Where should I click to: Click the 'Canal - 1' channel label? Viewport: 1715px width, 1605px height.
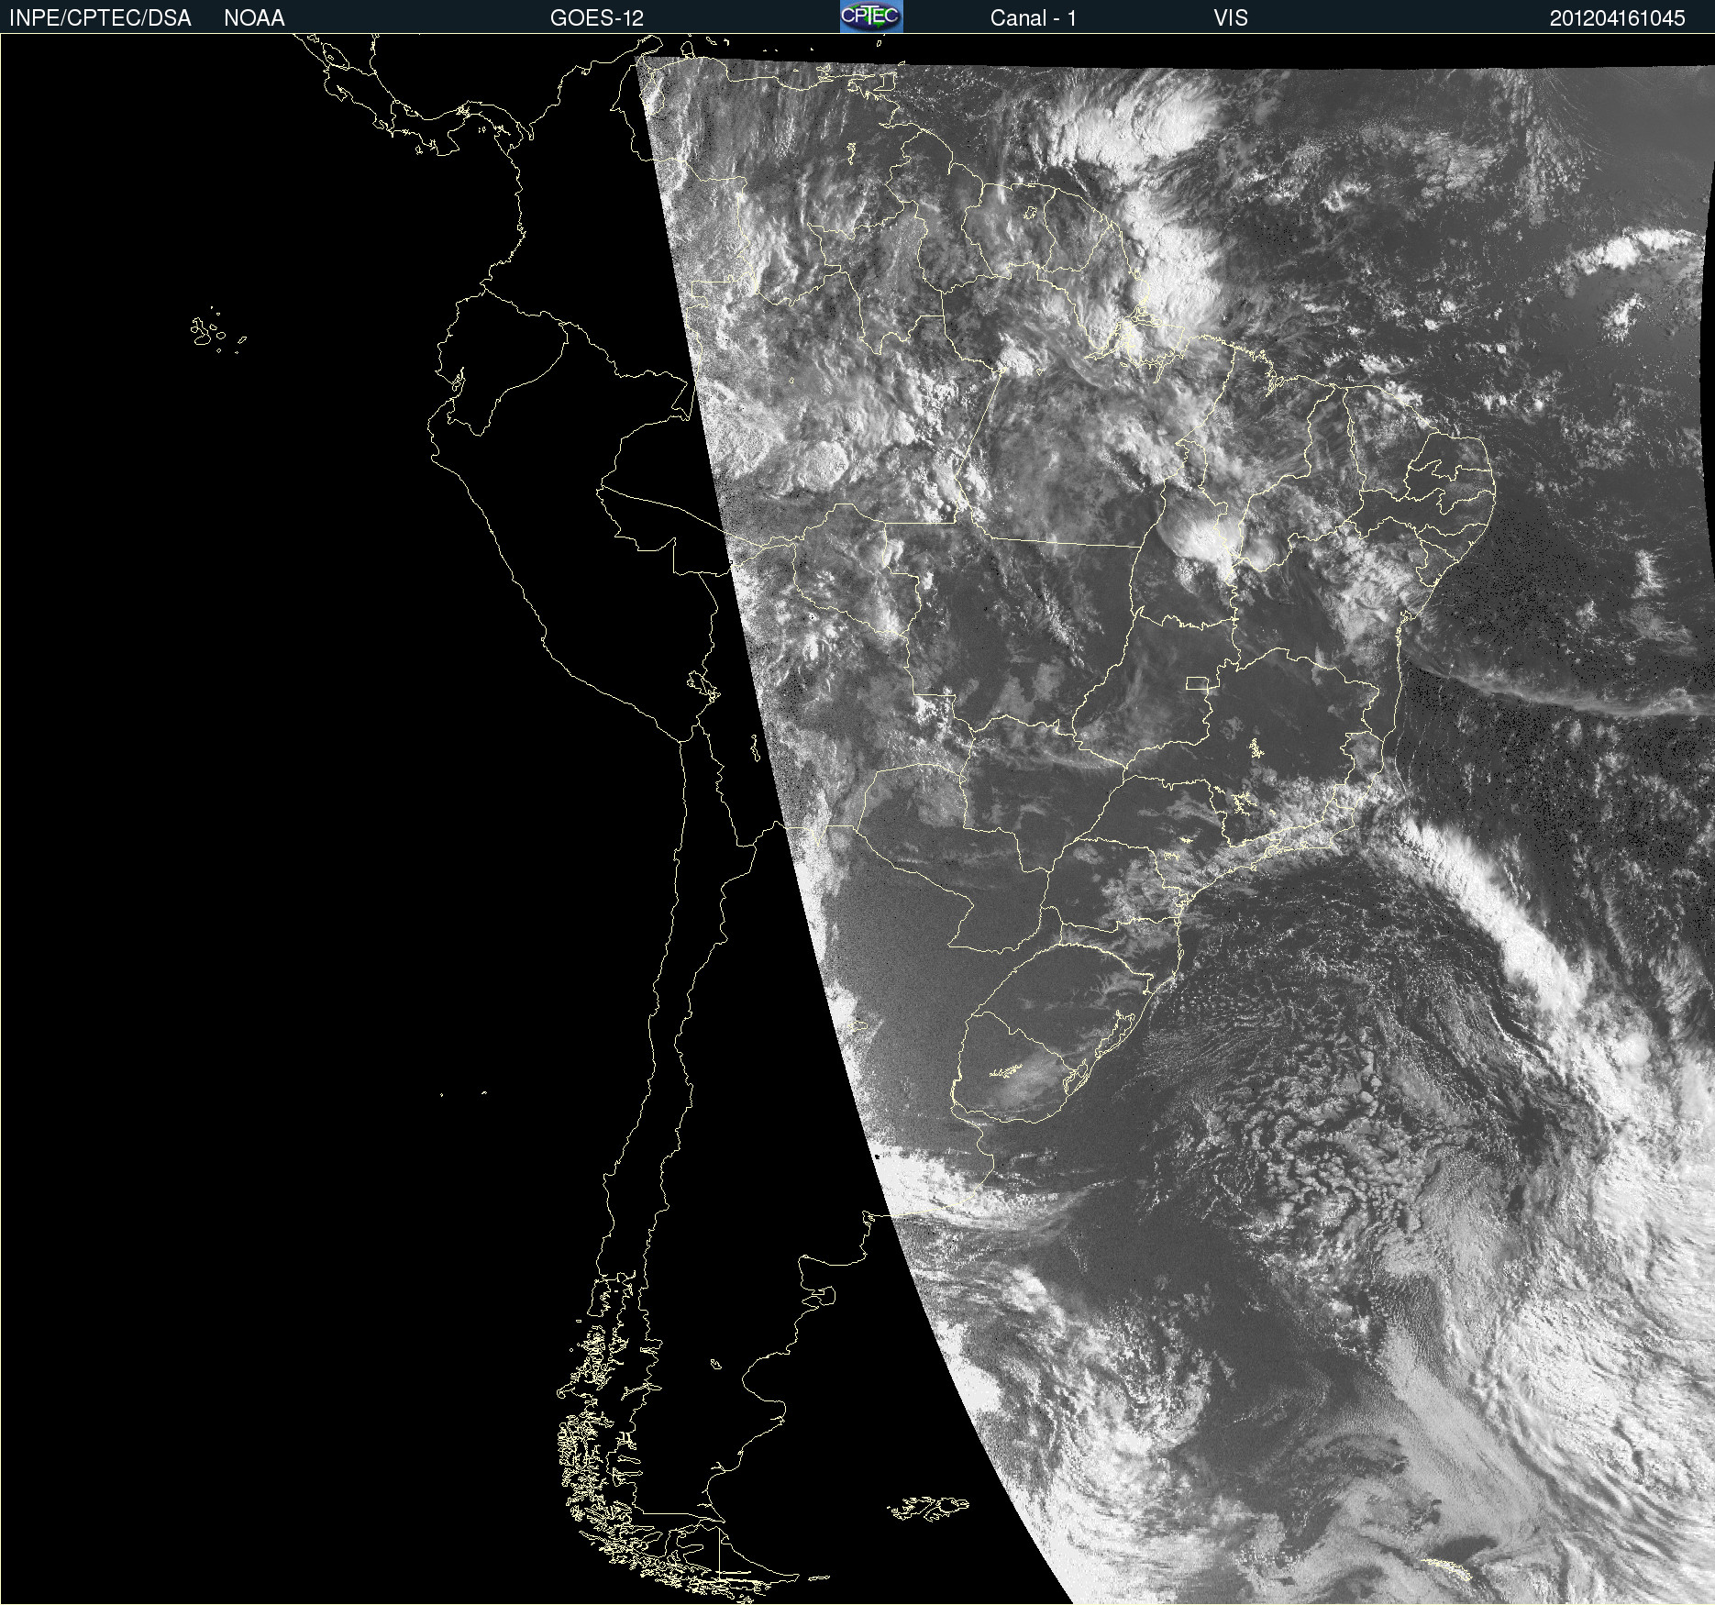coord(1033,18)
